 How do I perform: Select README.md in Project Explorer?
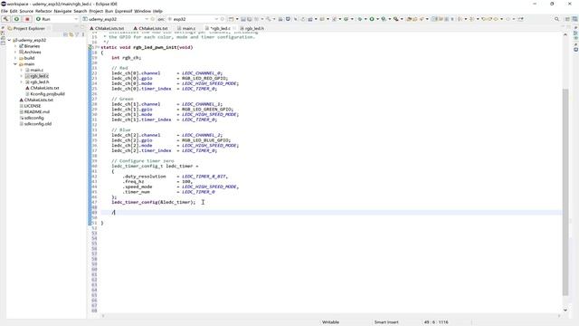coord(34,111)
